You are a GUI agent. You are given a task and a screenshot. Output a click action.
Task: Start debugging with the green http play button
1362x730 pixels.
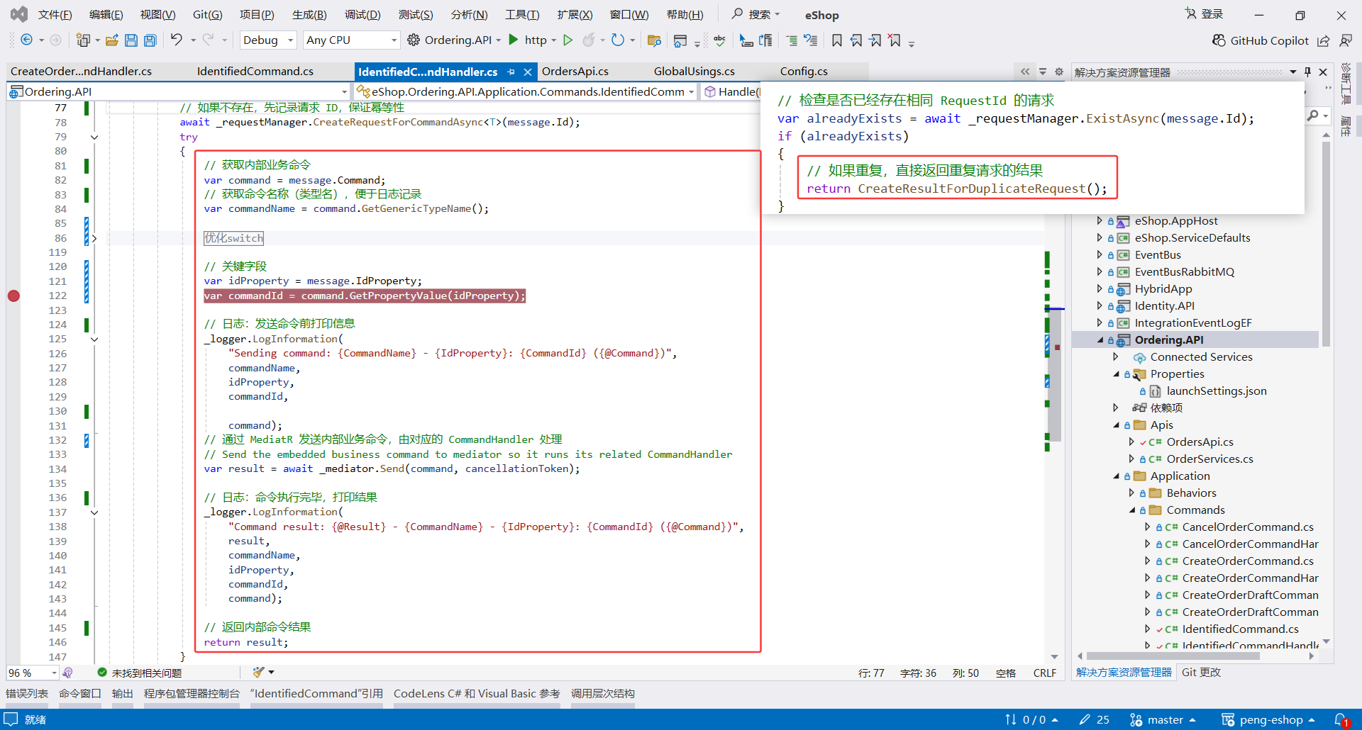point(514,40)
